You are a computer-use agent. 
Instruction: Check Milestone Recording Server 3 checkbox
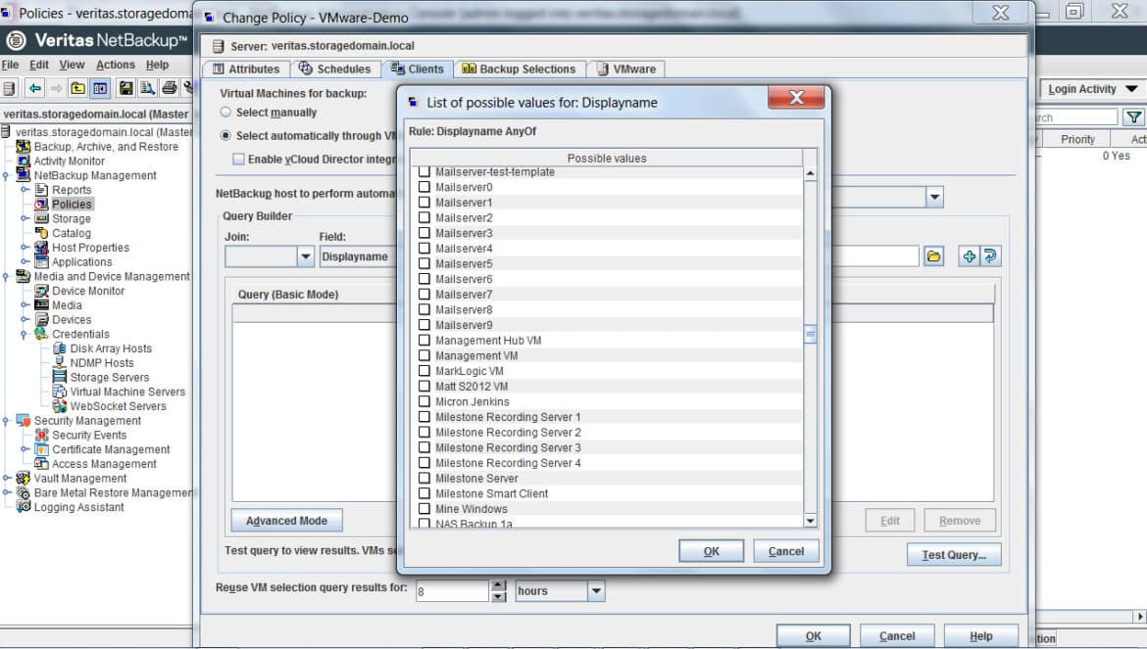(424, 447)
